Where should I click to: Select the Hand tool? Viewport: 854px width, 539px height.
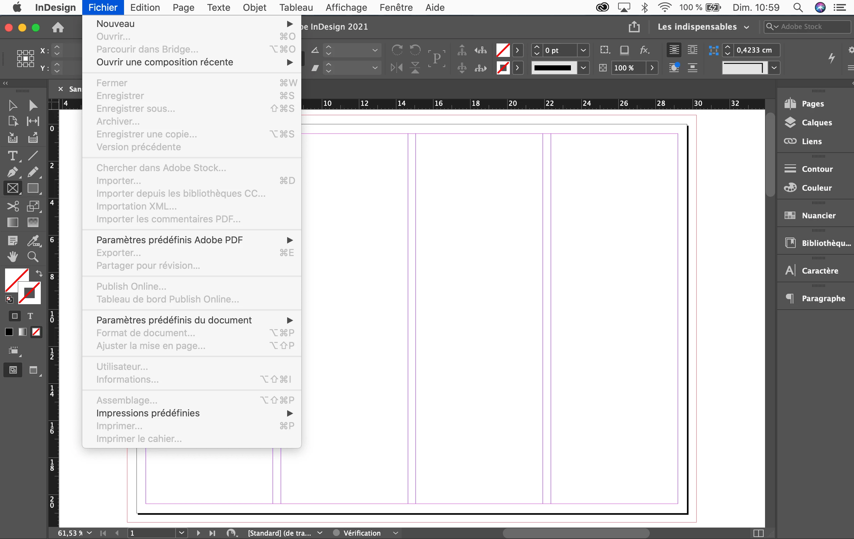[x=12, y=256]
